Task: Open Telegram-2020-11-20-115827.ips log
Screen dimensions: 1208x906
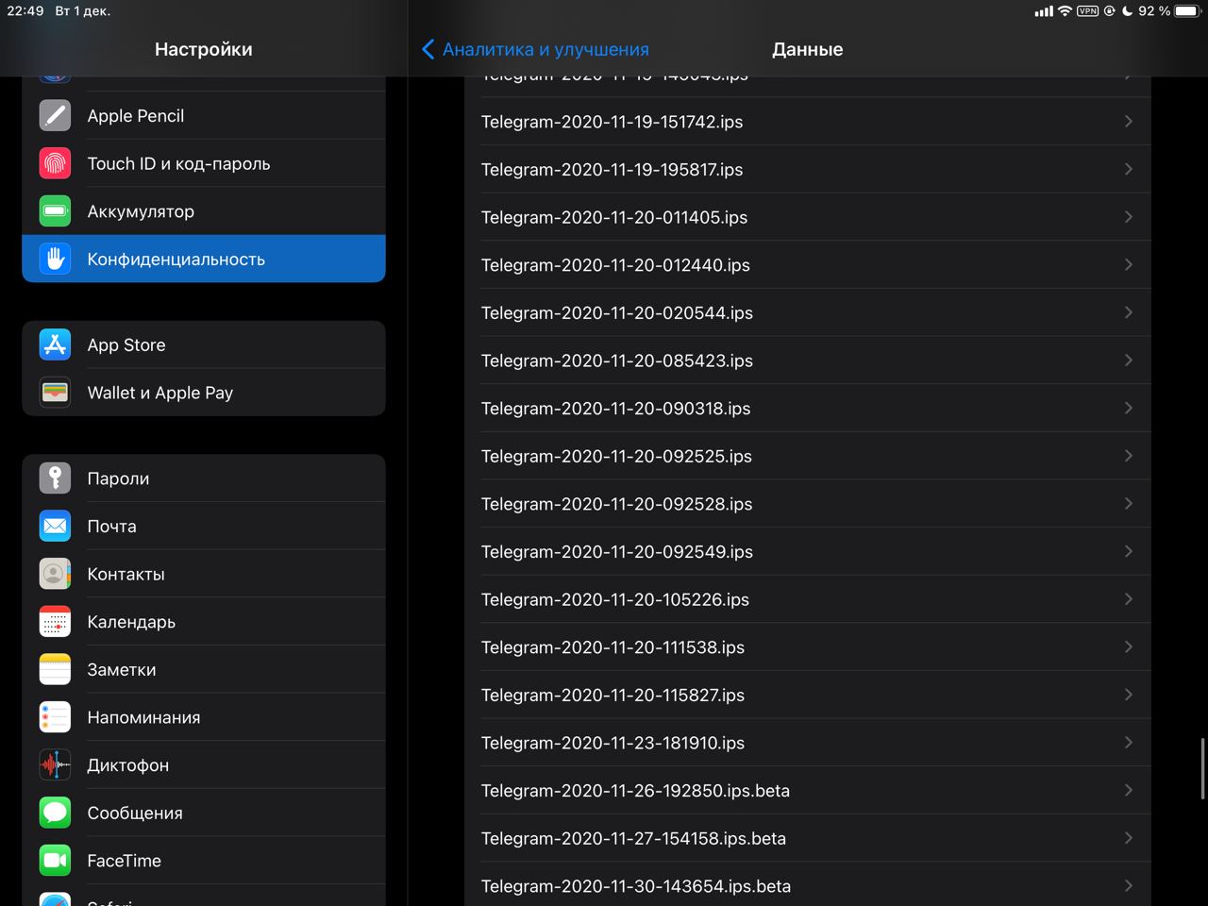Action: [x=808, y=695]
